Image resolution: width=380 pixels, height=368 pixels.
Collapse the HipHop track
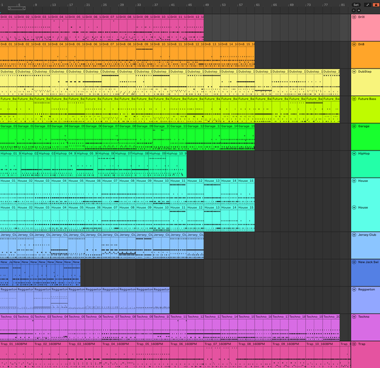pyautogui.click(x=354, y=154)
